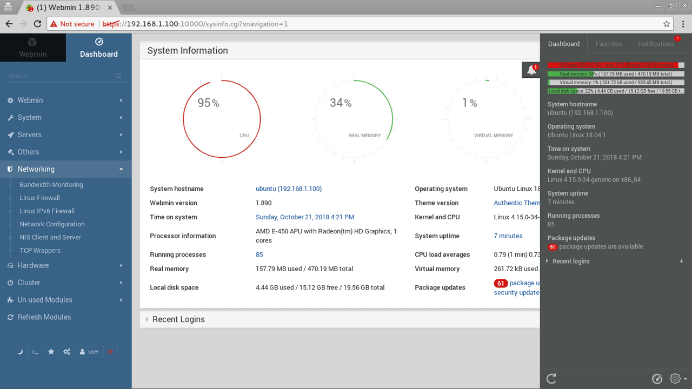
Task: Click the system time link
Action: (x=305, y=217)
